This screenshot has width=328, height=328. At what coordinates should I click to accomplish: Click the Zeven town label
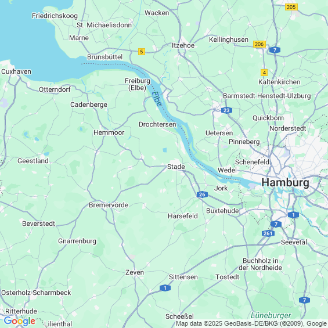[x=135, y=272]
